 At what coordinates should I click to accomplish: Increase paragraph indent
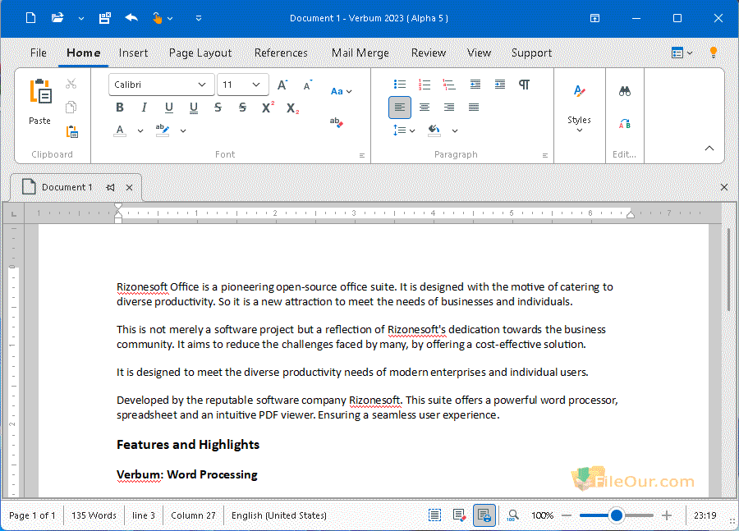pyautogui.click(x=500, y=85)
